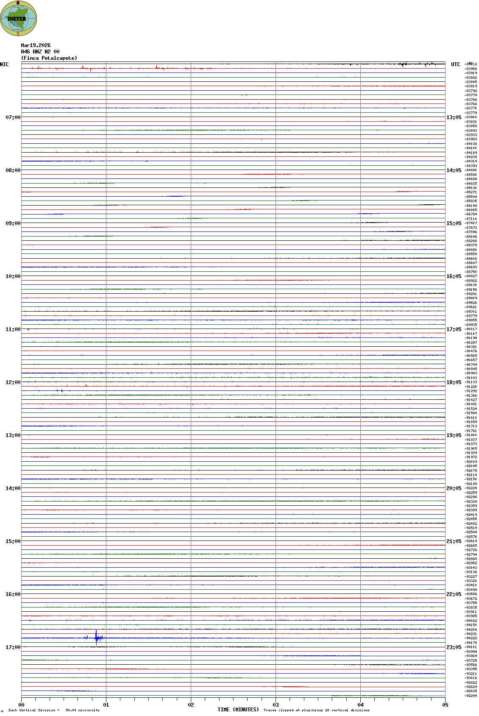
Task: Click the TIME (MINUTES) axis label
Action: [x=238, y=710]
